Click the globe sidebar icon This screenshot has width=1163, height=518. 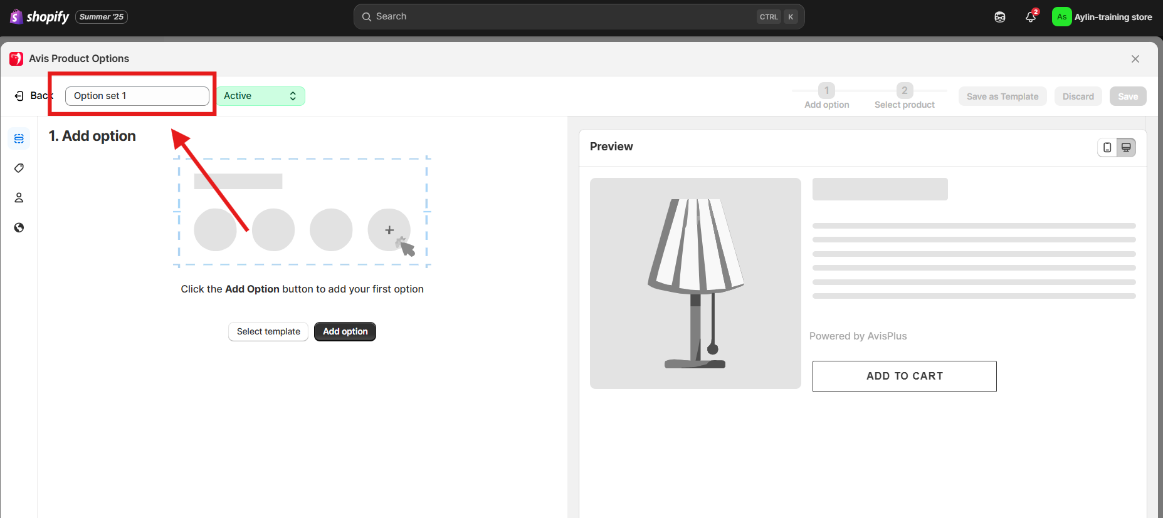coord(19,227)
